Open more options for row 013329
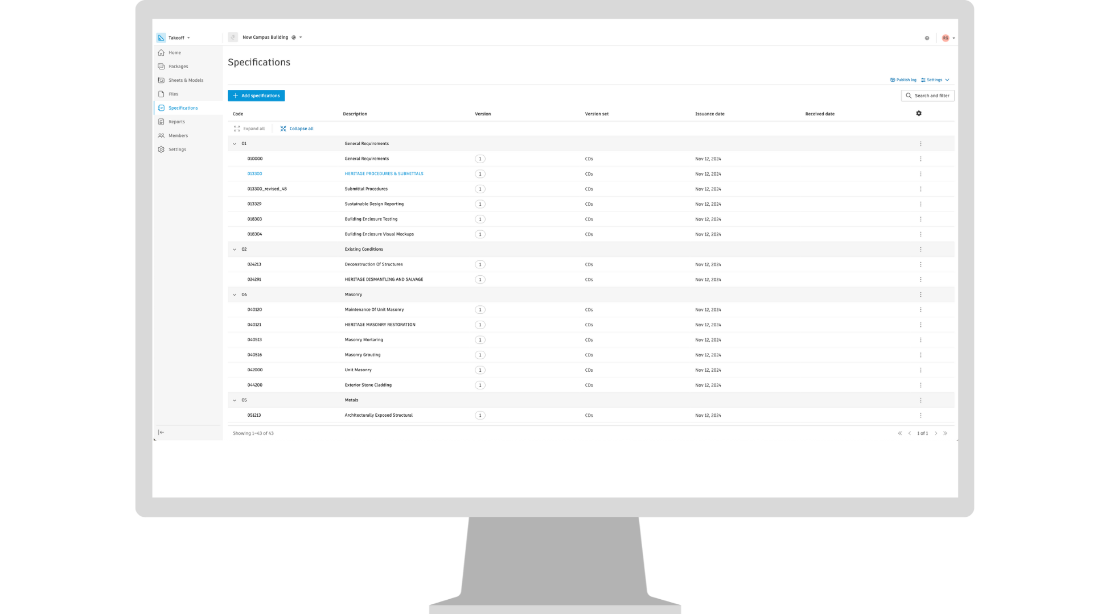 pos(921,204)
